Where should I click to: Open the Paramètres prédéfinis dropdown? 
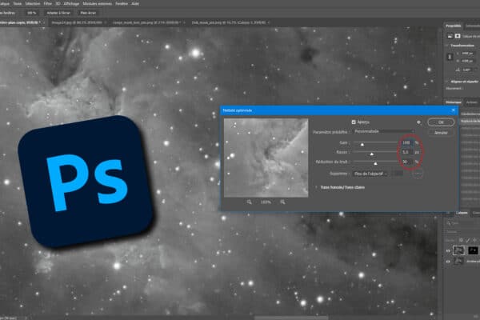tap(384, 131)
